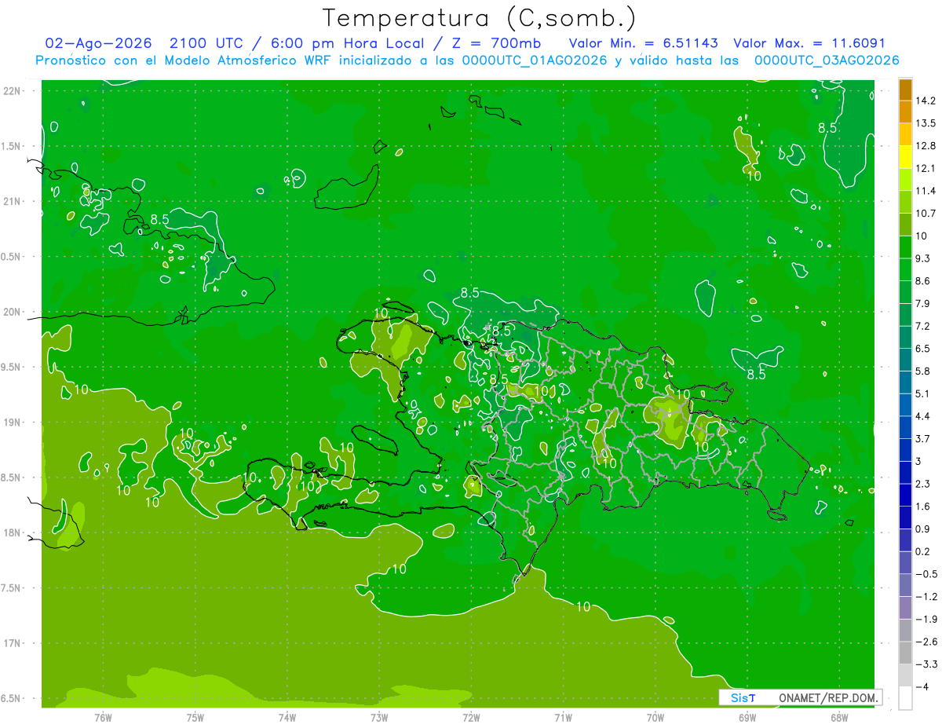Click the legend value '-0.5'
This screenshot has height=728, width=942.
[x=926, y=574]
